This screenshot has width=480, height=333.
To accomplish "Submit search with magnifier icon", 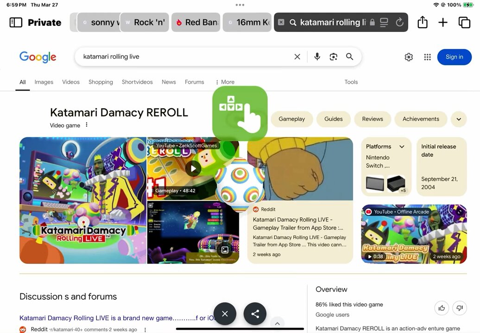I will tap(350, 56).
